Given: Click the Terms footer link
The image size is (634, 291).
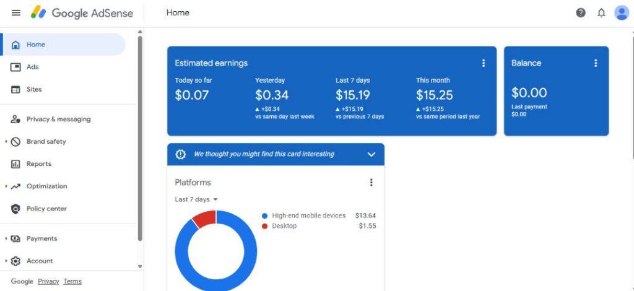Looking at the screenshot, I should click(72, 281).
